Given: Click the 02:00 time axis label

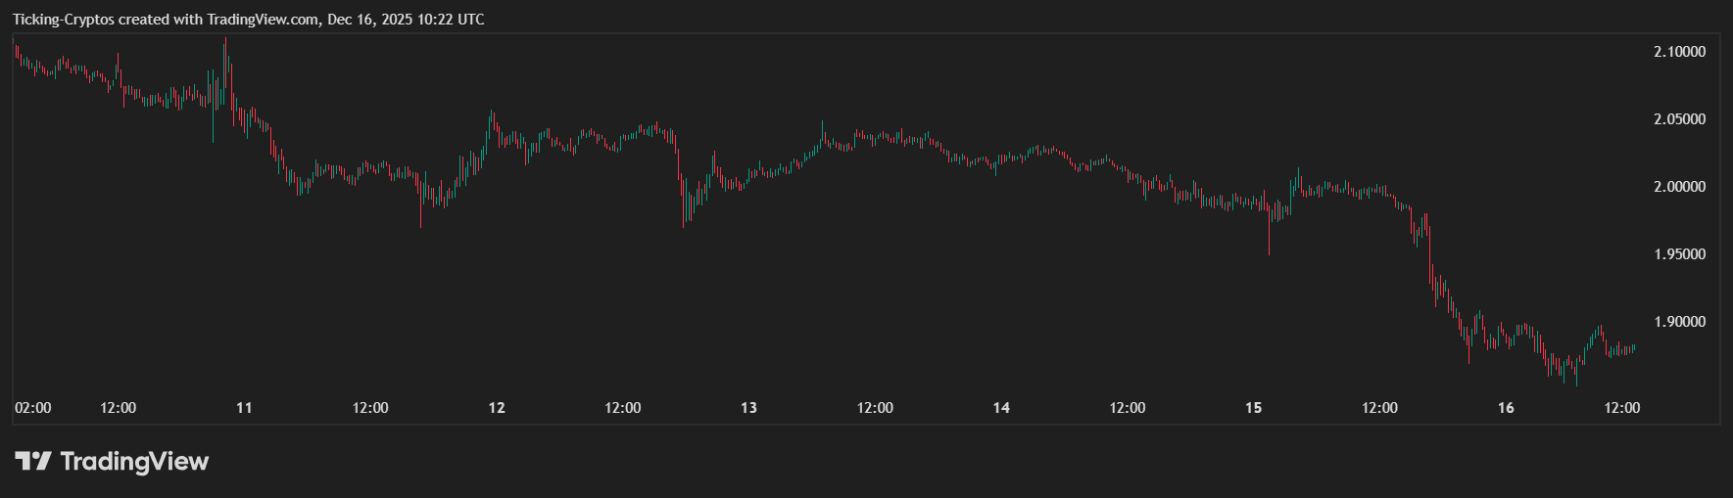Looking at the screenshot, I should click(33, 408).
